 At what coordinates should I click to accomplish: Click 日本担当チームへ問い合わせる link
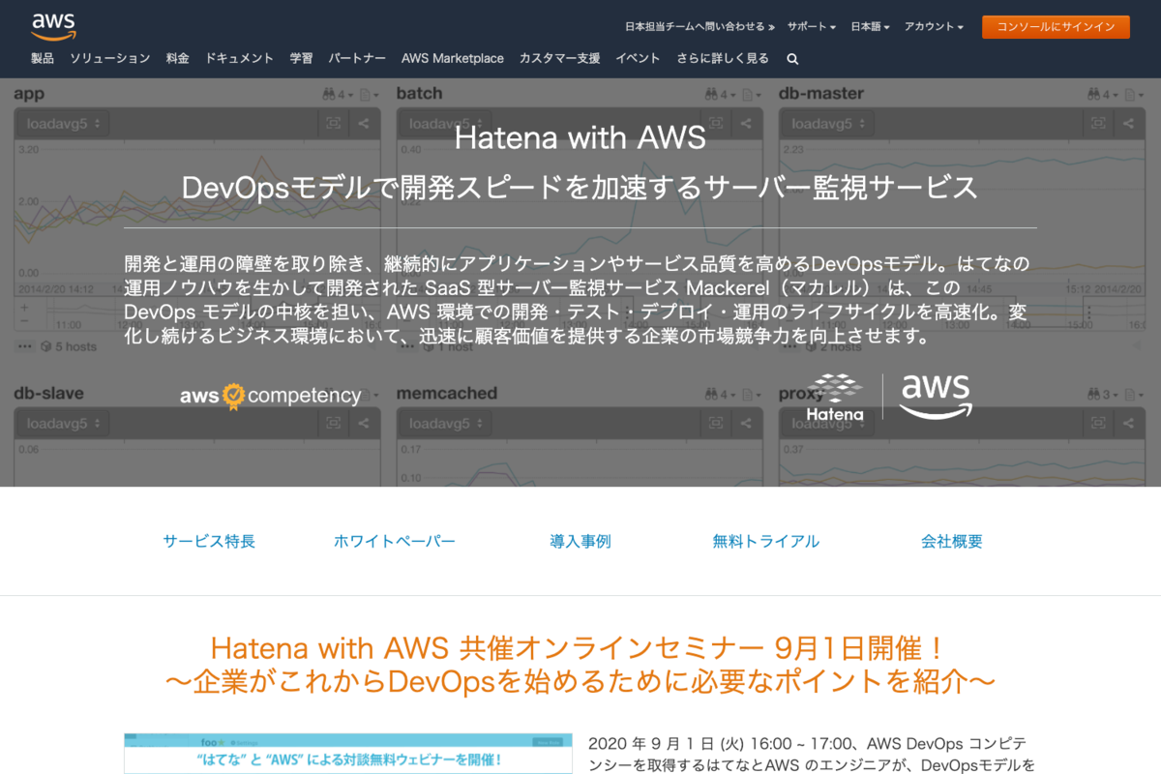pyautogui.click(x=700, y=27)
